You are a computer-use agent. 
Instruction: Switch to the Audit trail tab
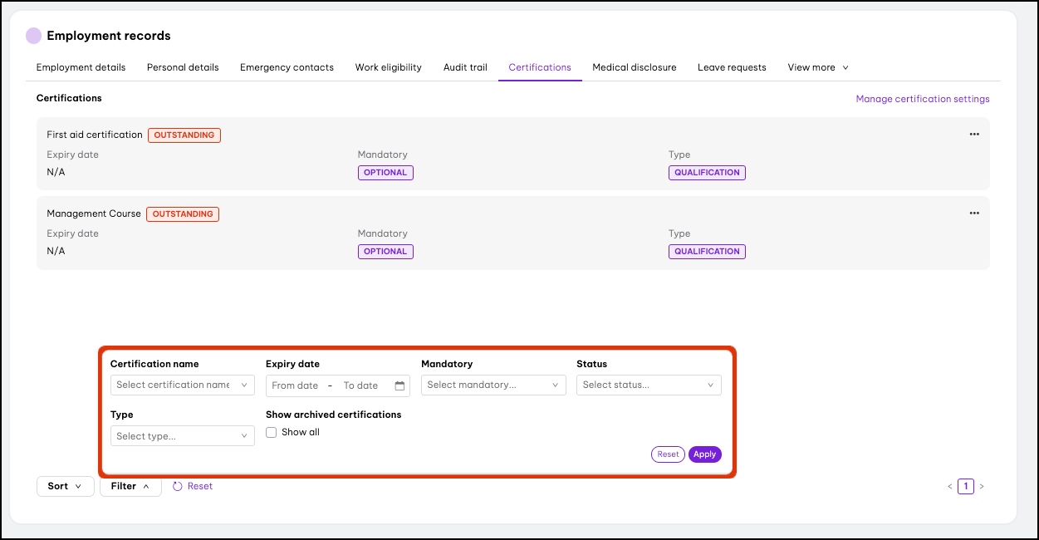465,67
